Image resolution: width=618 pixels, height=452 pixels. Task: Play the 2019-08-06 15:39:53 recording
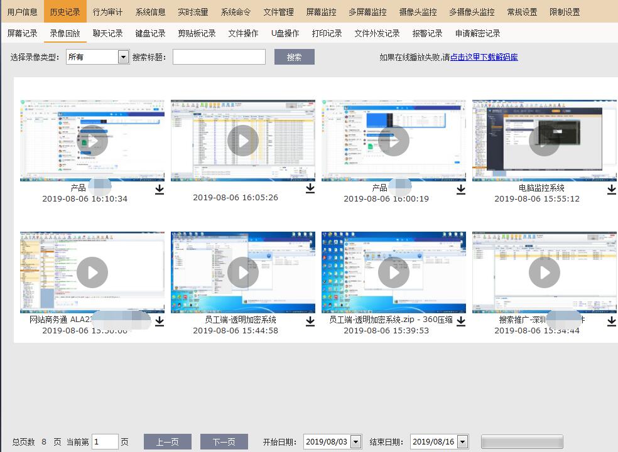(x=394, y=272)
